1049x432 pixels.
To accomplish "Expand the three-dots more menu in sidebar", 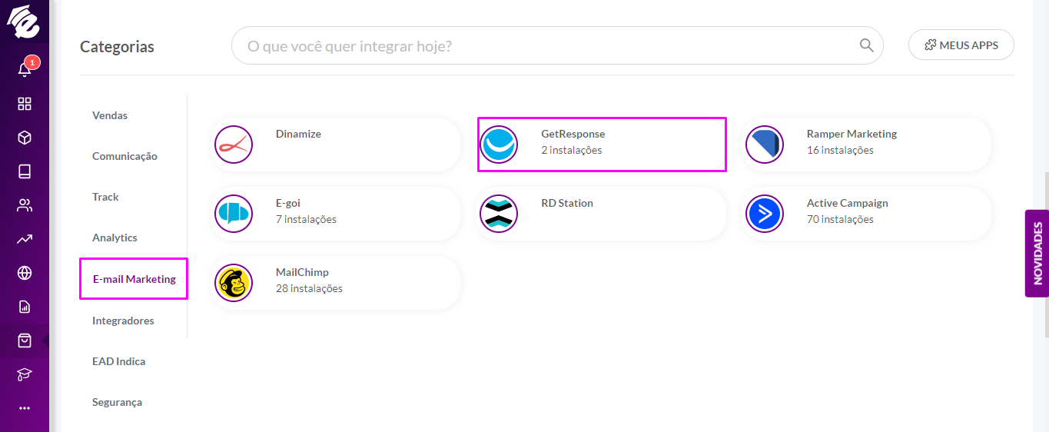I will tap(25, 408).
